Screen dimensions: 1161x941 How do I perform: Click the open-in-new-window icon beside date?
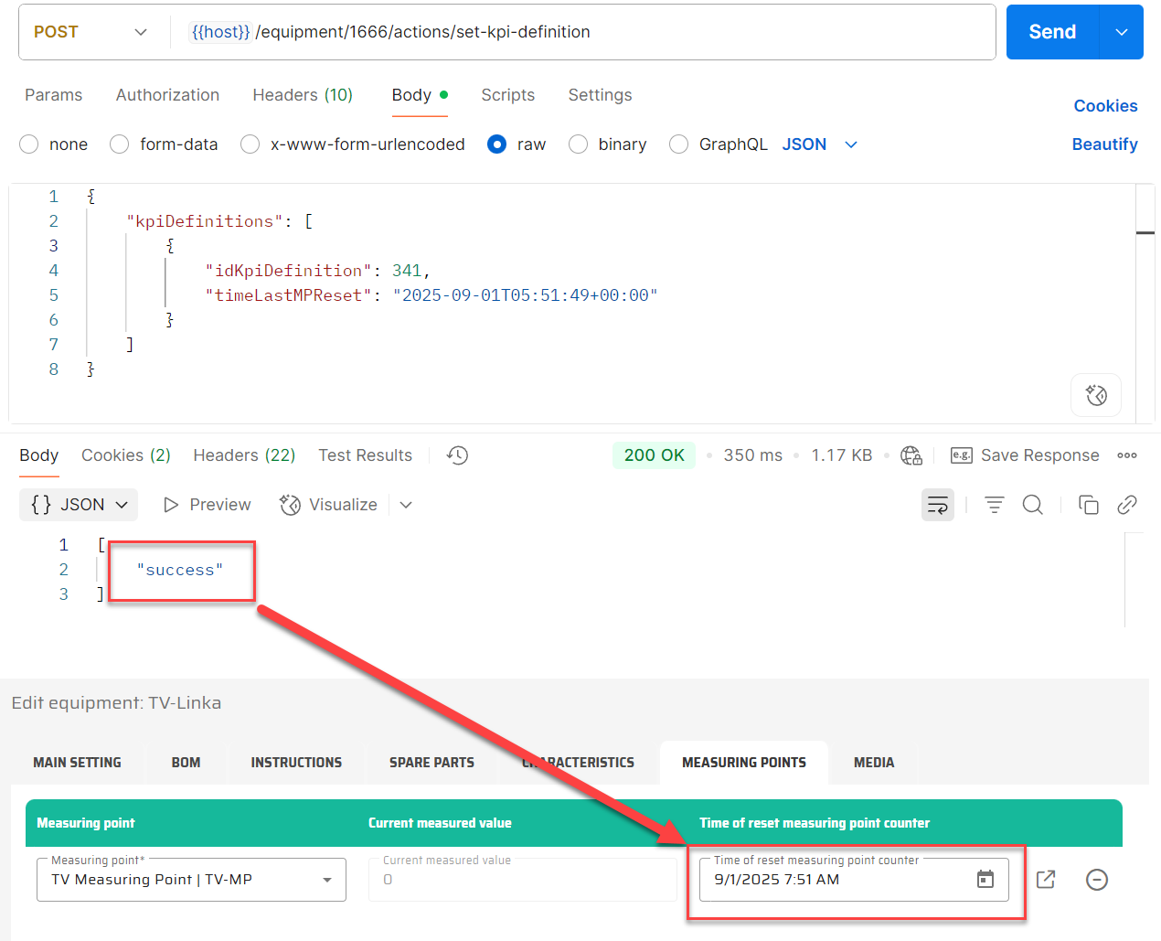tap(1046, 880)
